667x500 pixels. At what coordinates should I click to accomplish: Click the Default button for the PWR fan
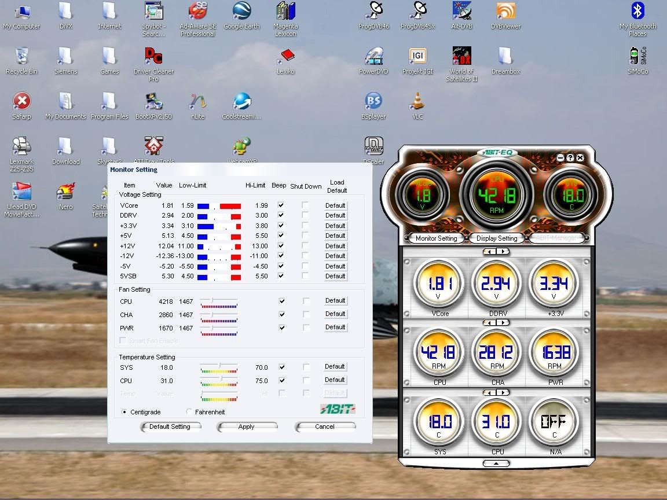(x=336, y=328)
